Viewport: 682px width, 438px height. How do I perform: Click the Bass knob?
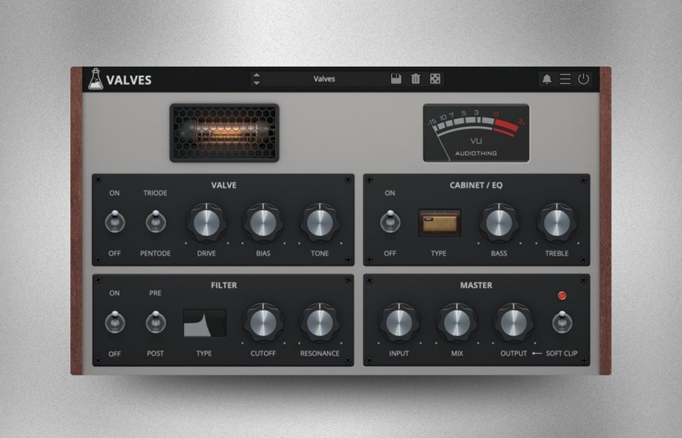(499, 223)
